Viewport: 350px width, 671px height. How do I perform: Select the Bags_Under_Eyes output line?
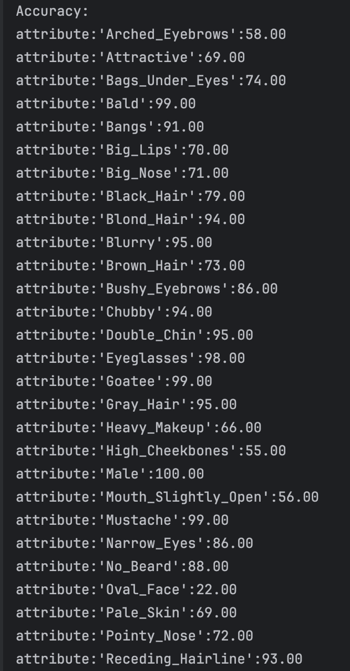[x=151, y=80]
